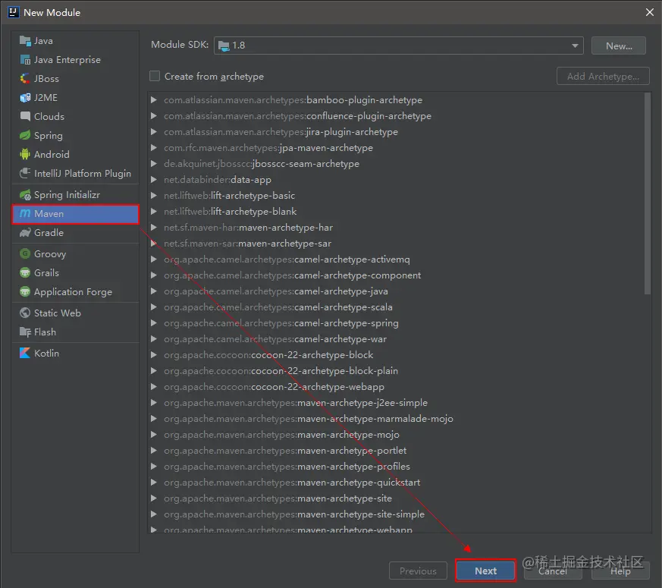Click the IntelliJ logo in title bar
The image size is (662, 588).
pos(14,12)
